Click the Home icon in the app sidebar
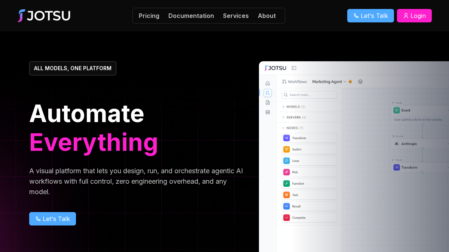Image resolution: width=449 pixels, height=252 pixels. coord(268,83)
